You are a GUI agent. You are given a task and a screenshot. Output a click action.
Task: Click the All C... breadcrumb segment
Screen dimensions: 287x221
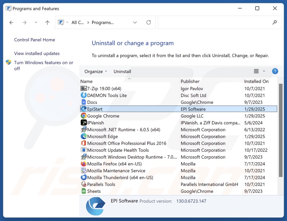coord(78,22)
